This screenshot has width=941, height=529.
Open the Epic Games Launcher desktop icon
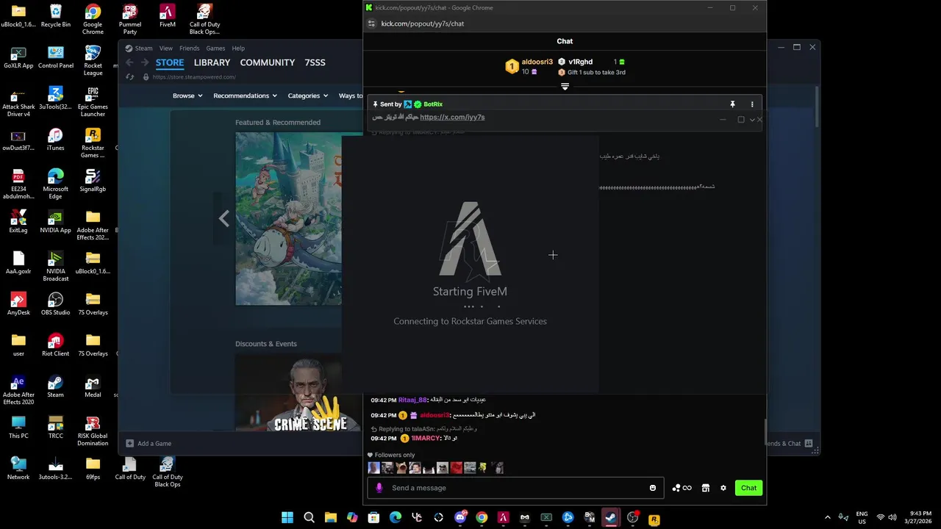click(93, 101)
